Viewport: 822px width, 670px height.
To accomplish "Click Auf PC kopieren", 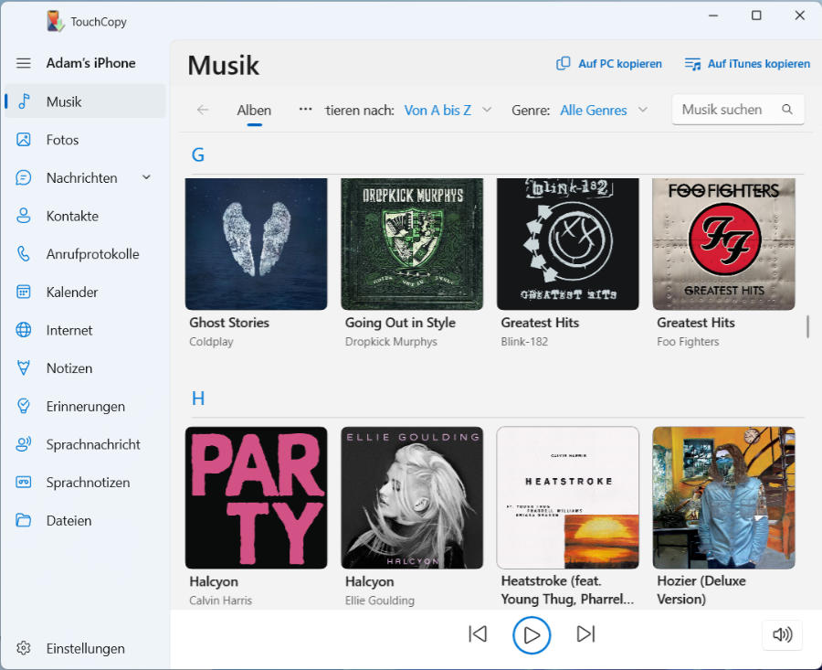I will [x=609, y=63].
